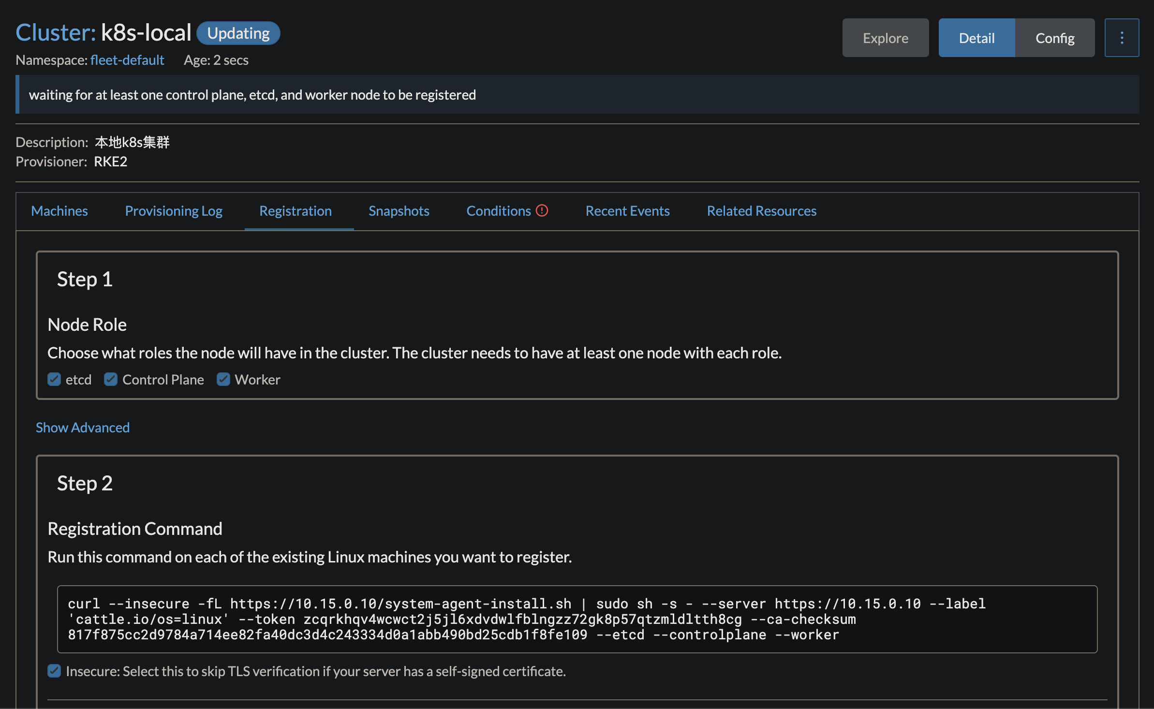View the Conditions tab

click(499, 211)
